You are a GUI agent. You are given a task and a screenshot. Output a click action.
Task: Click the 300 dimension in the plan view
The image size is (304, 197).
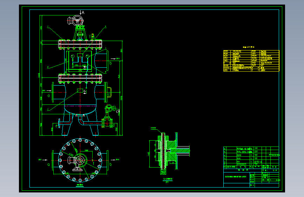[x=87, y=150]
